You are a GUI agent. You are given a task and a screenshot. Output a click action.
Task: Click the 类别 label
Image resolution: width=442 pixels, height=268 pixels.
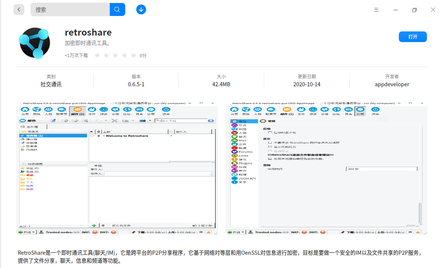click(51, 76)
